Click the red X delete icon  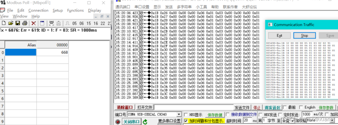click(x=33, y=23)
